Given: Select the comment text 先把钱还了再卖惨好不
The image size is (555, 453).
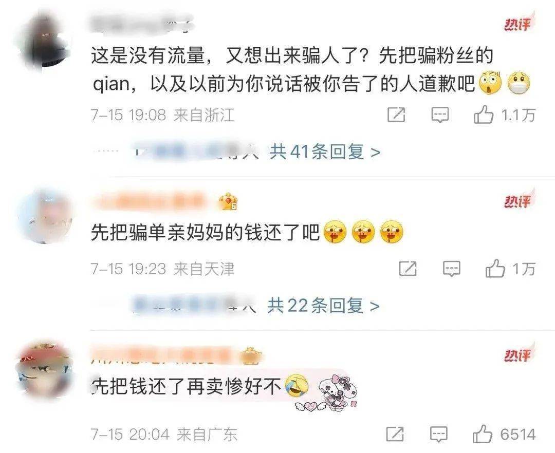Looking at the screenshot, I should (x=186, y=386).
